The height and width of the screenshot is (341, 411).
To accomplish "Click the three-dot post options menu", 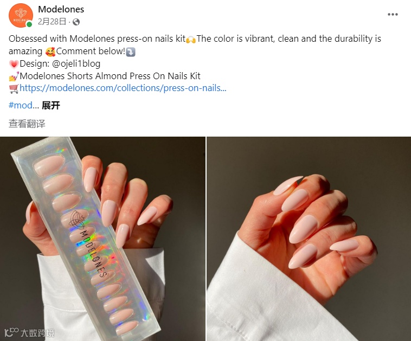I will coord(393,15).
